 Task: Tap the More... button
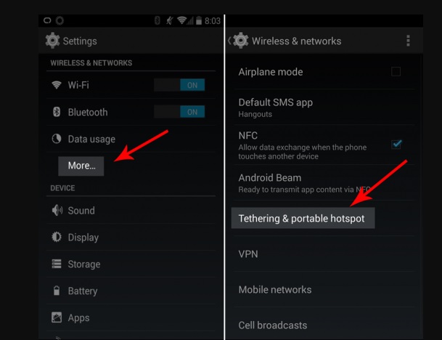pyautogui.click(x=81, y=166)
